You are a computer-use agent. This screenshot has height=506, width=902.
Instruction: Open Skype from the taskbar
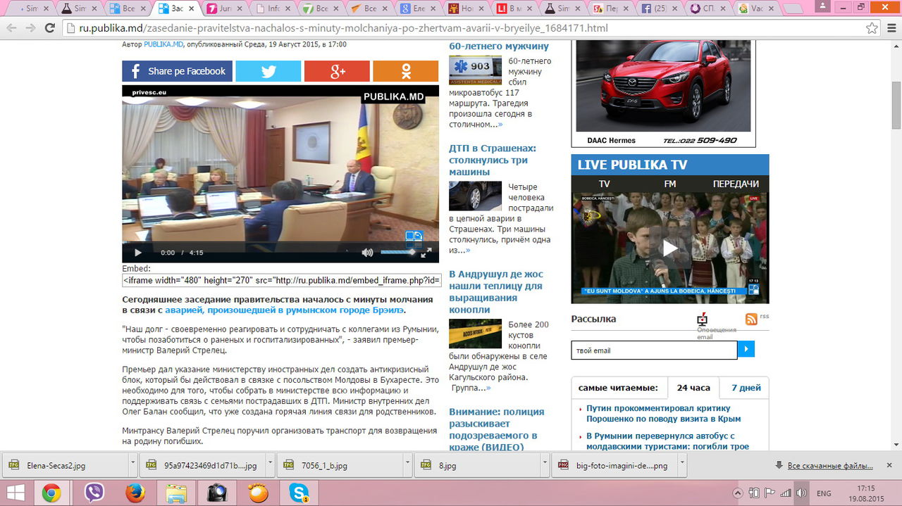tap(299, 493)
